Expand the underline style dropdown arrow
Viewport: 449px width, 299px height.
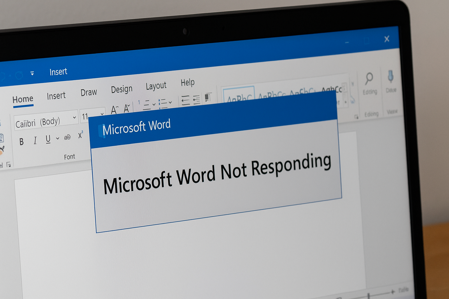coord(58,138)
